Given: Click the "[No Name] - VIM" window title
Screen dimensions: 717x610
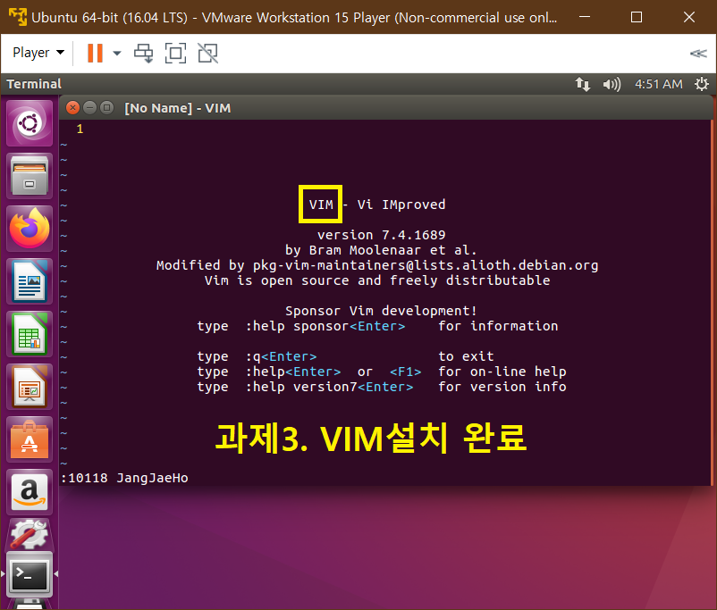Looking at the screenshot, I should click(177, 108).
